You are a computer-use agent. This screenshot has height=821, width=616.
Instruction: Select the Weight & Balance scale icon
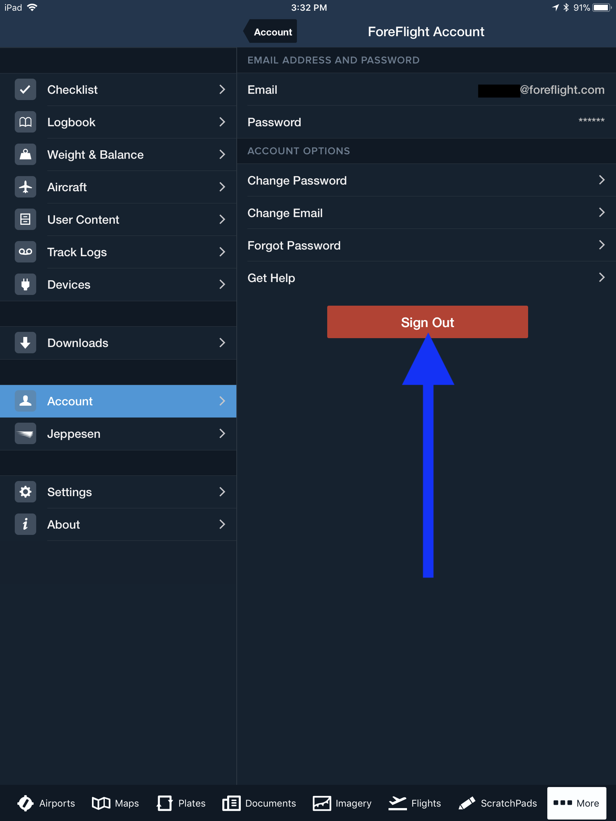coord(25,154)
